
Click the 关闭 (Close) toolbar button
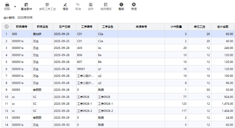click(134, 5)
